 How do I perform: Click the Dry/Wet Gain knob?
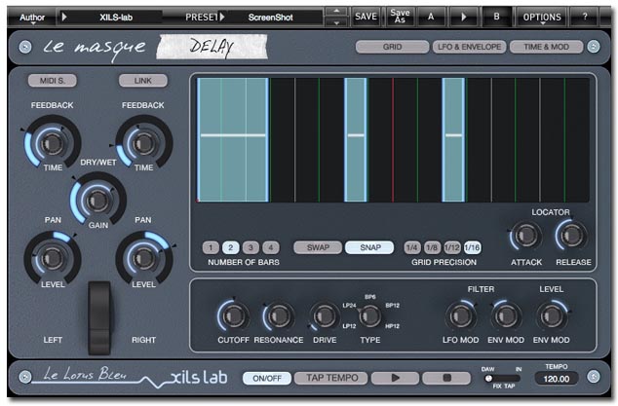point(97,200)
